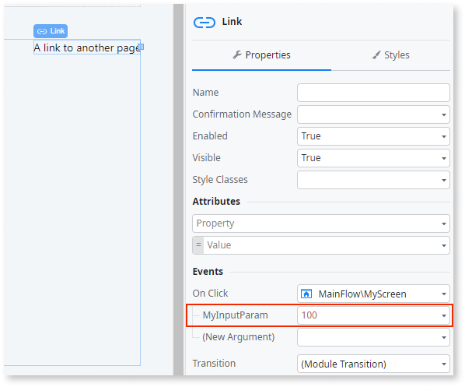Click the Events section heading
Image resolution: width=465 pixels, height=387 pixels.
pyautogui.click(x=208, y=272)
